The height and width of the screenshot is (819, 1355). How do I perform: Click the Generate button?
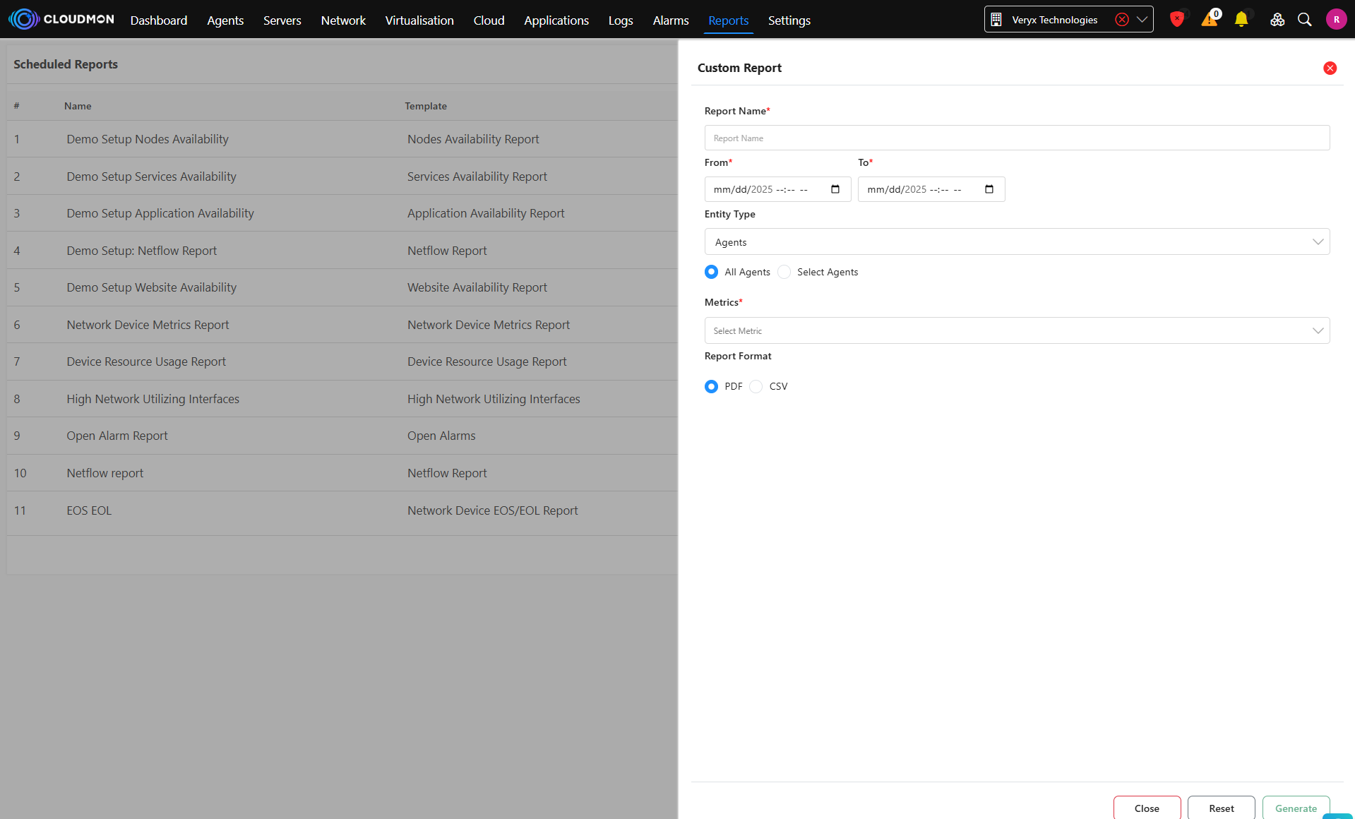coord(1296,808)
